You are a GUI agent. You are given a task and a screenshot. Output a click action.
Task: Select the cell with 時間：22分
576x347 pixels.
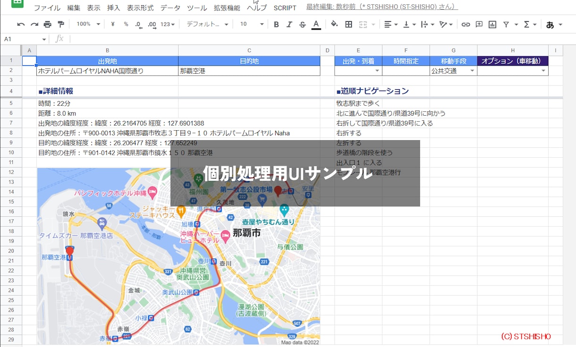[108, 103]
